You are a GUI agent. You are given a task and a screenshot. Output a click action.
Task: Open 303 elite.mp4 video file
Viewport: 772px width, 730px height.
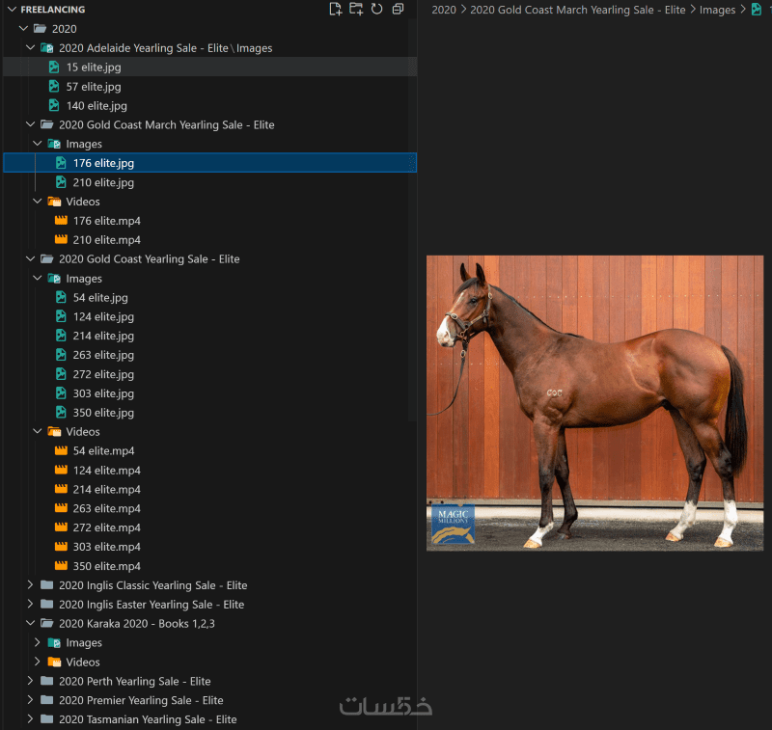(209, 547)
